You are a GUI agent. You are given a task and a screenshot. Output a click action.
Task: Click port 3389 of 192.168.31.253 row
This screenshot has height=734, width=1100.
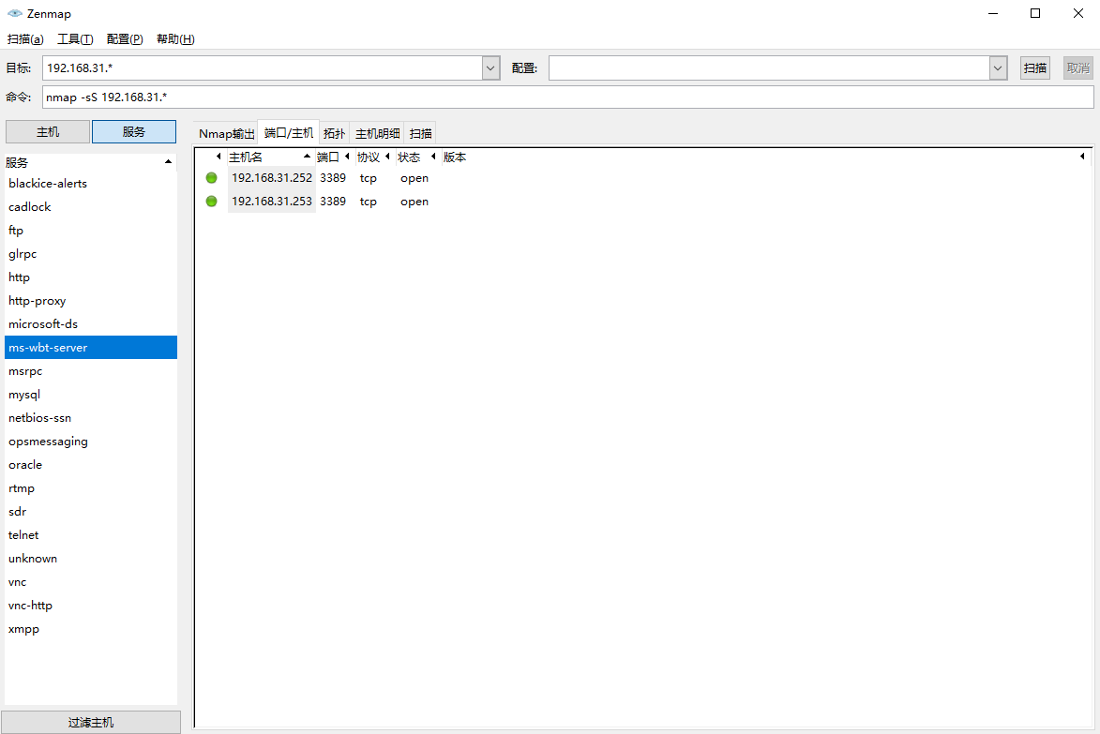click(333, 202)
